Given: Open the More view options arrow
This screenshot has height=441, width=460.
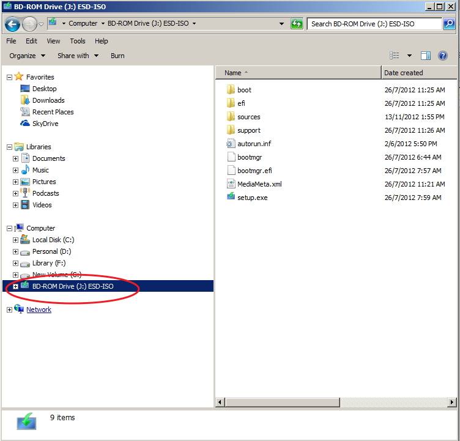Looking at the screenshot, I should (409, 56).
